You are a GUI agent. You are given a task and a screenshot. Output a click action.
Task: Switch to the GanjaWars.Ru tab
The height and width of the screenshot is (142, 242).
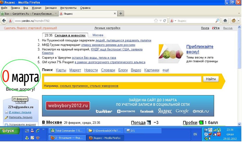pos(29,14)
